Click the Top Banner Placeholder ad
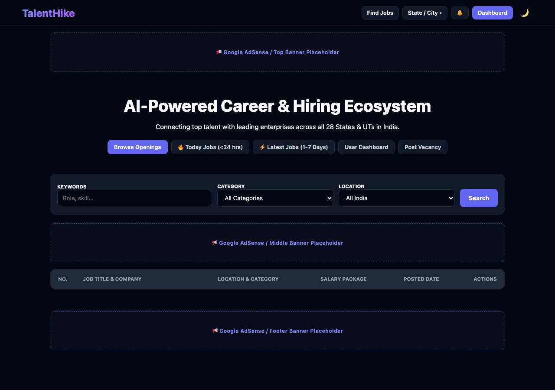 click(x=277, y=52)
